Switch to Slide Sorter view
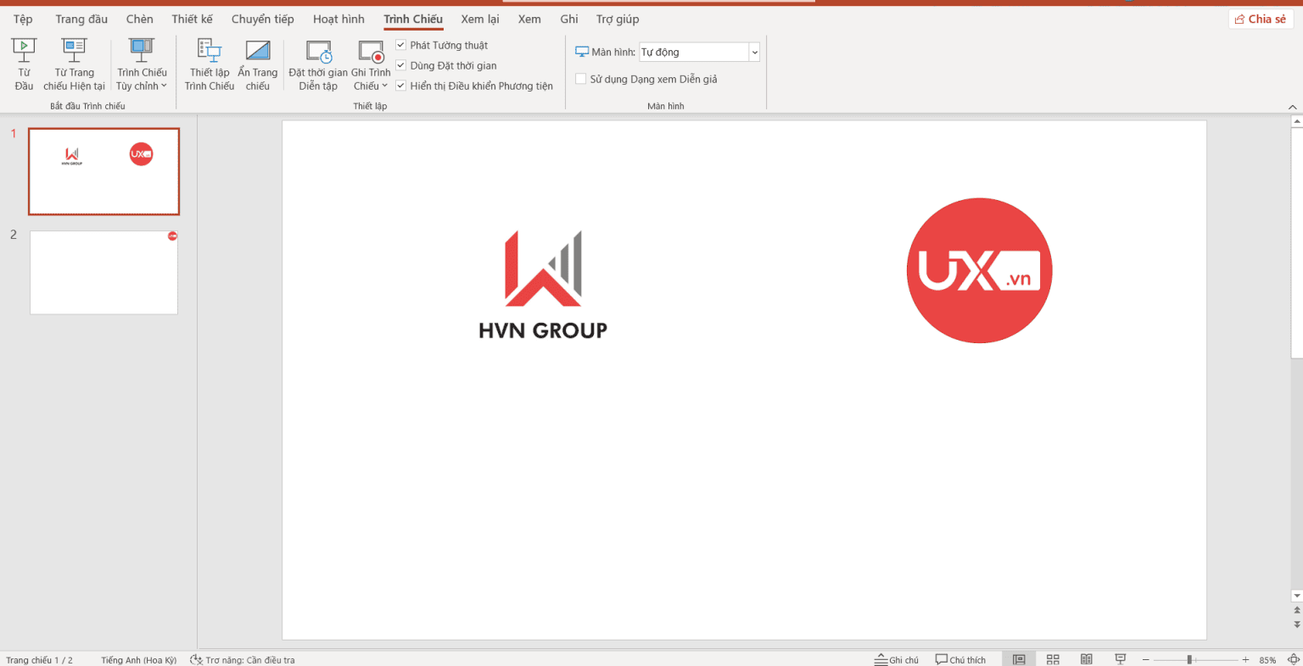The image size is (1303, 666). coord(1052,658)
